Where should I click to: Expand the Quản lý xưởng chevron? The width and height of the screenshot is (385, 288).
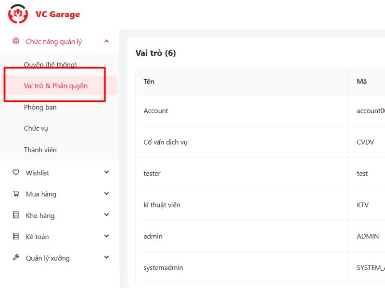click(x=106, y=258)
